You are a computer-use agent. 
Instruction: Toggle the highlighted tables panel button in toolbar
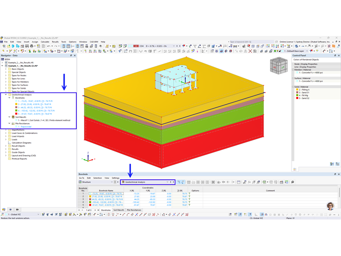[68, 46]
